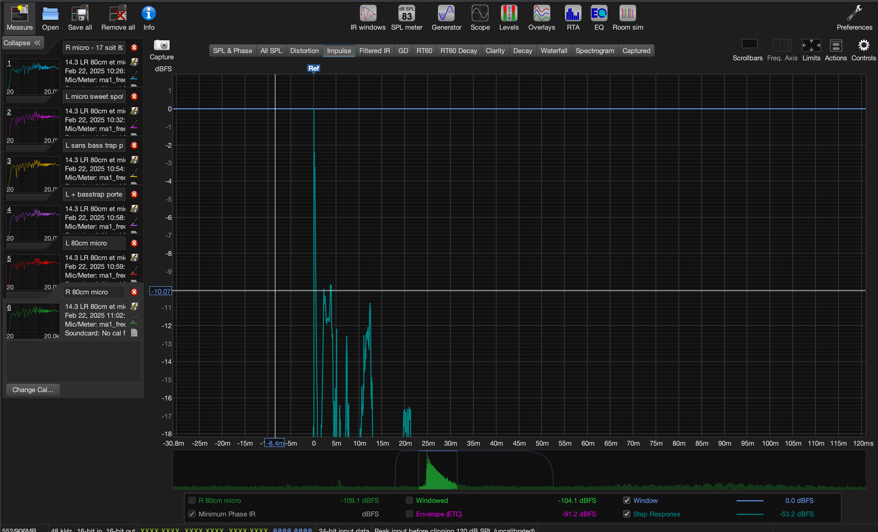Switch to Distortion tab
Image resolution: width=878 pixels, height=532 pixels.
(x=304, y=51)
